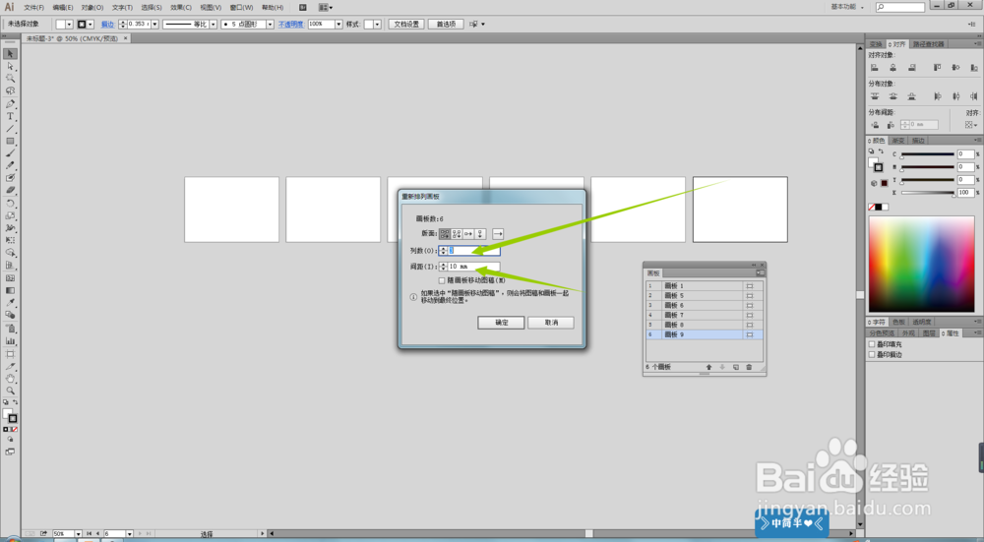Open the 5 点圆形 brush dropdown
Viewport: 984px width, 542px height.
(x=270, y=24)
